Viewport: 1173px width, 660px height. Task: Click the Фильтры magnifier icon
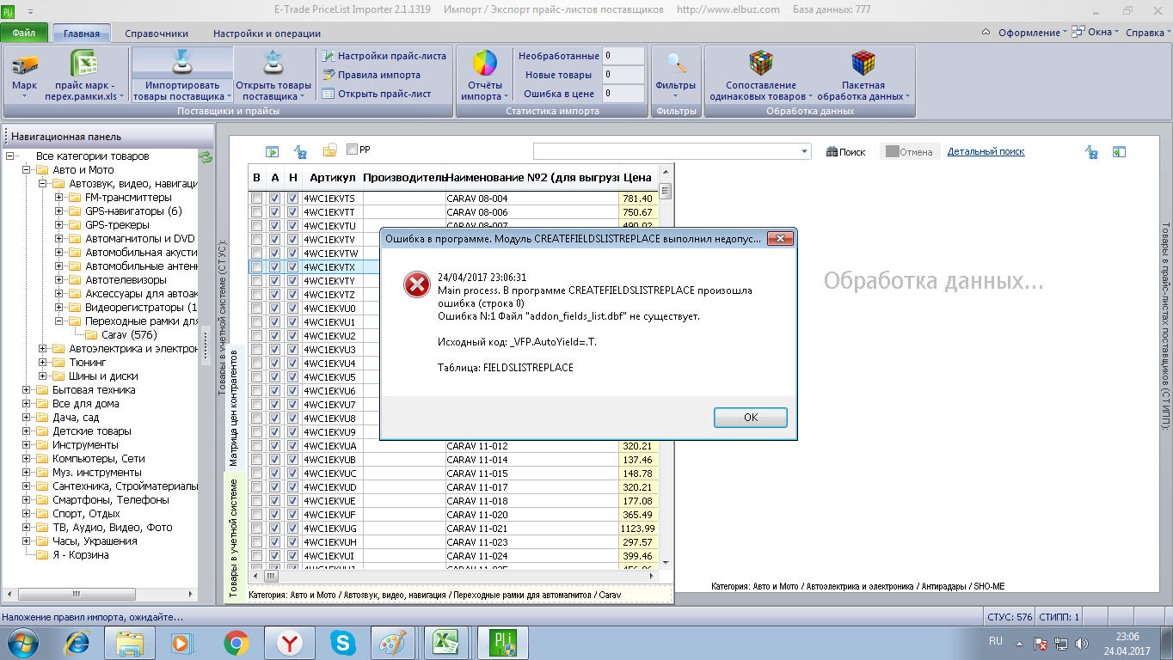(x=676, y=64)
